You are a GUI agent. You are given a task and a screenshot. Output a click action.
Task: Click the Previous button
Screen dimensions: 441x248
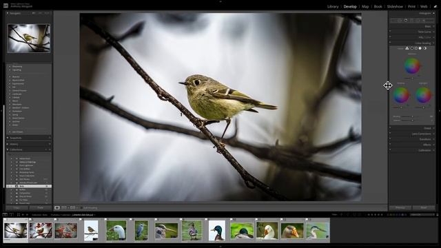400,208
